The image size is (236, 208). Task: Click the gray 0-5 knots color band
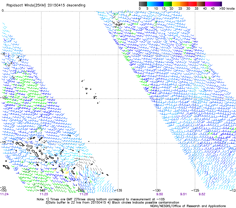pos(143,4)
